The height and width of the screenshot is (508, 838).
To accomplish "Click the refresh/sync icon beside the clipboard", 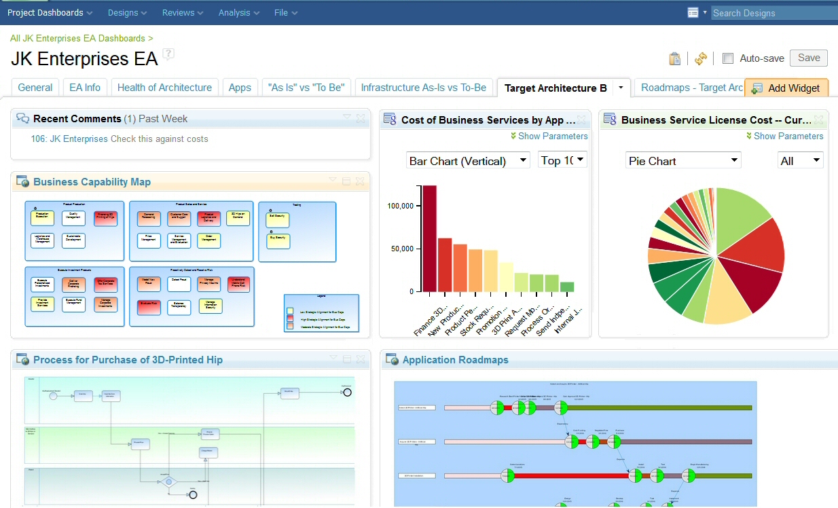I will 700,58.
